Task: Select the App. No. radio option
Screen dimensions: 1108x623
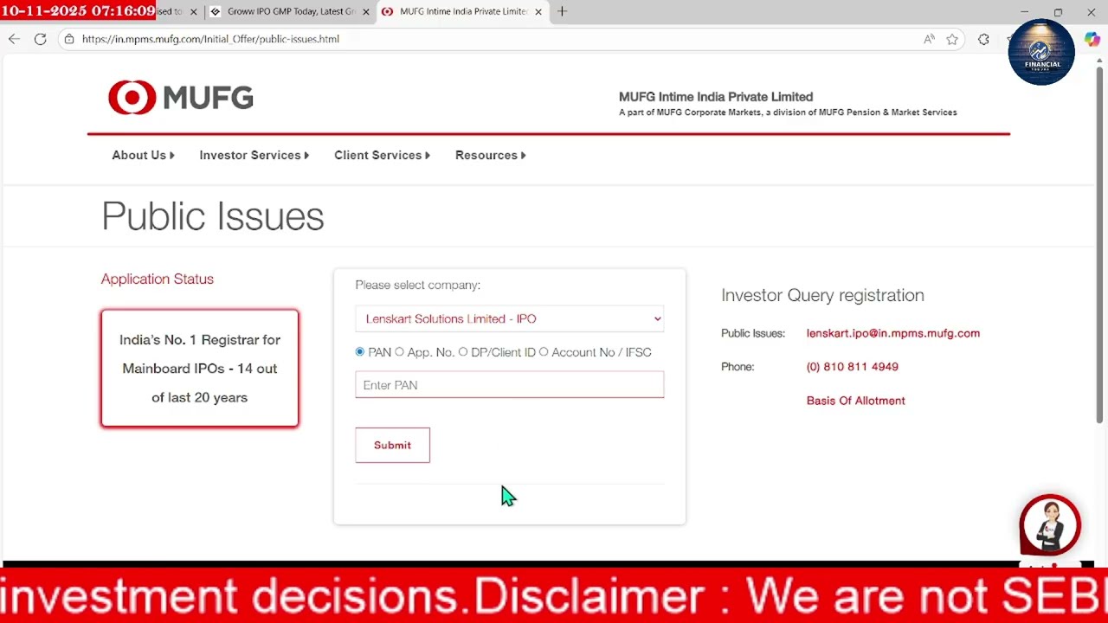Action: click(x=399, y=352)
